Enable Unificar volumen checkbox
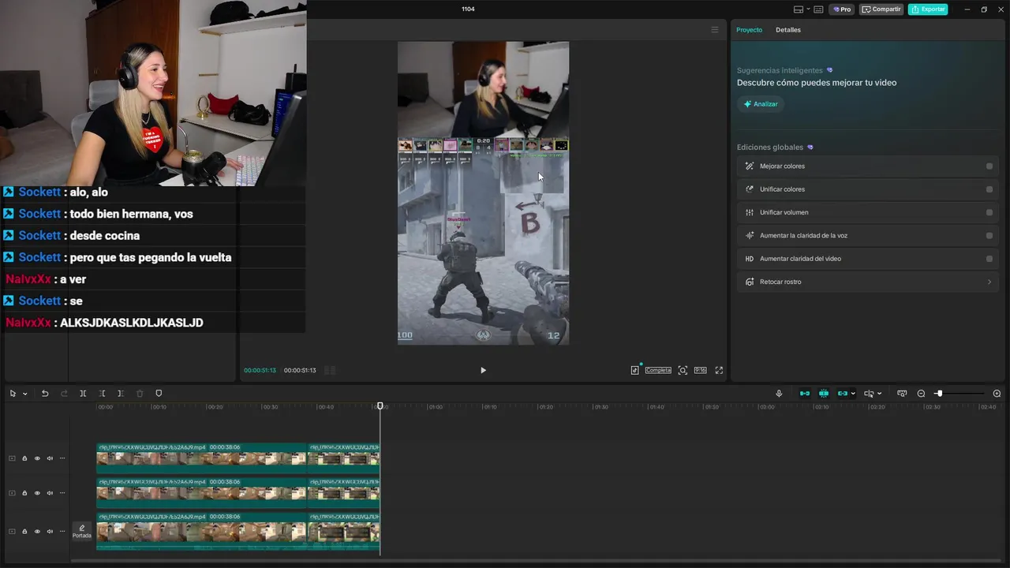The image size is (1010, 568). point(989,212)
